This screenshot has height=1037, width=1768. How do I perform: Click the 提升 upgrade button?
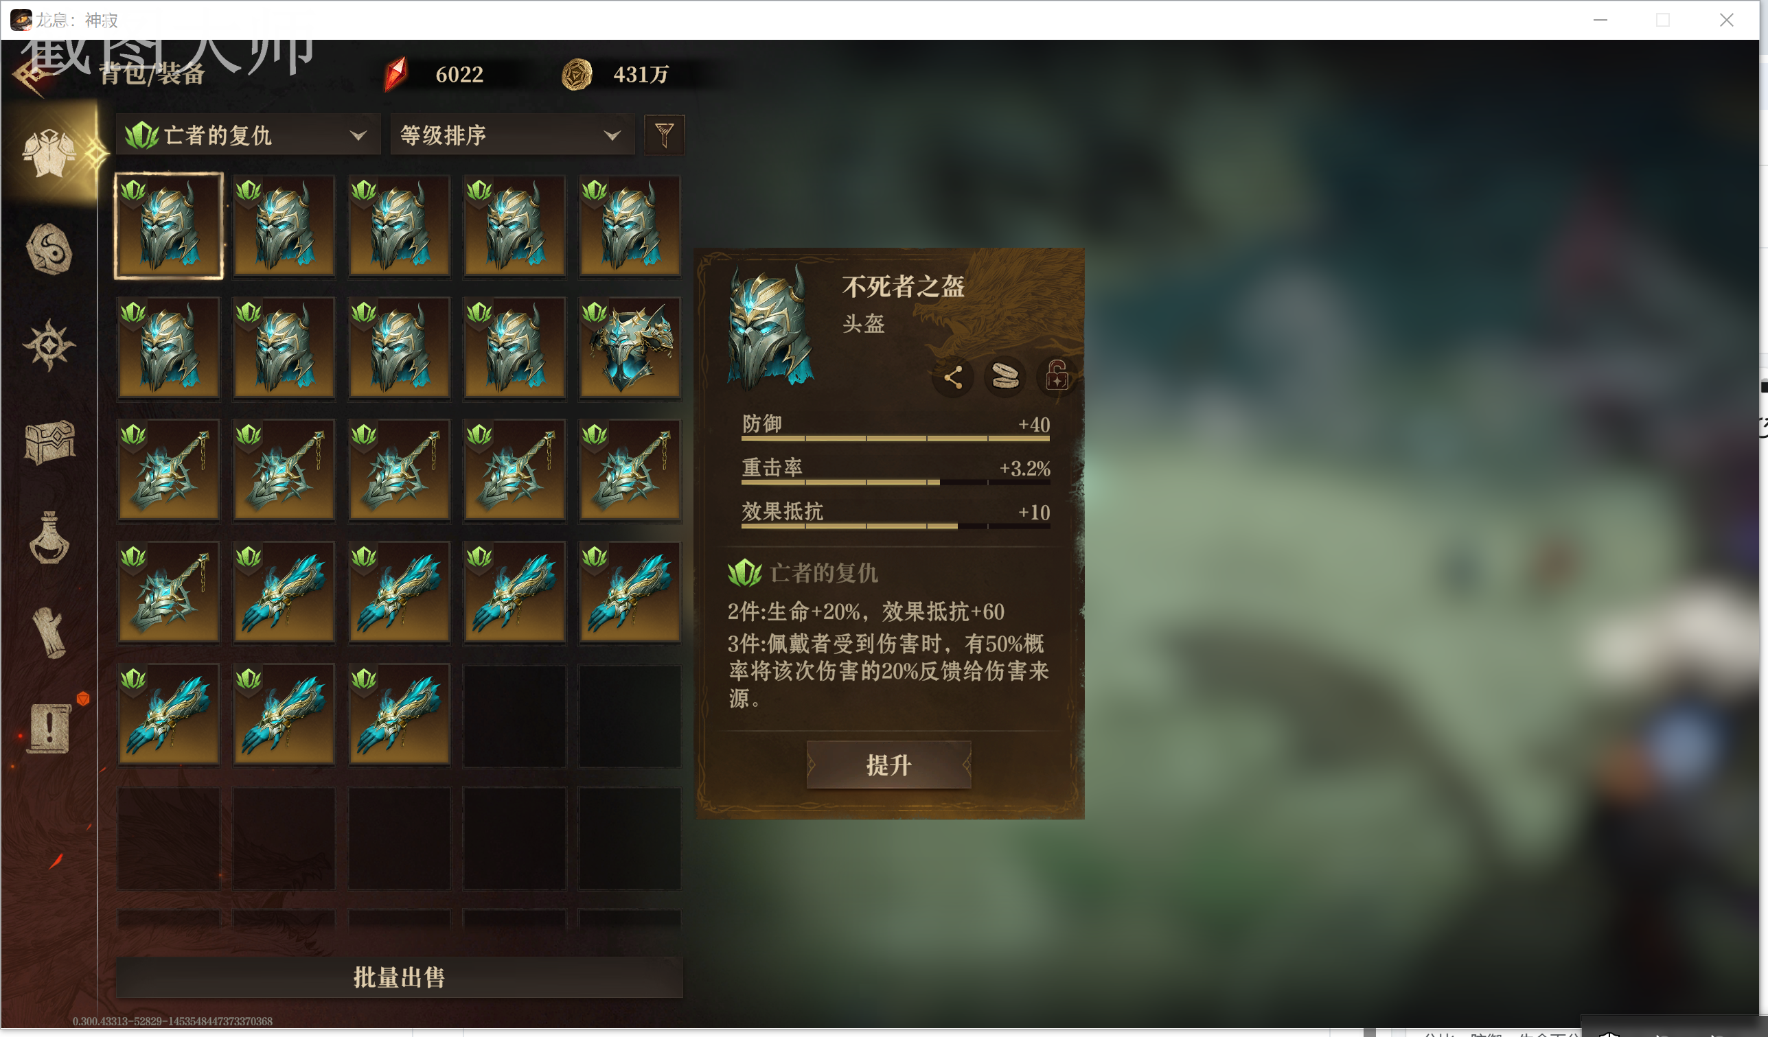tap(889, 765)
